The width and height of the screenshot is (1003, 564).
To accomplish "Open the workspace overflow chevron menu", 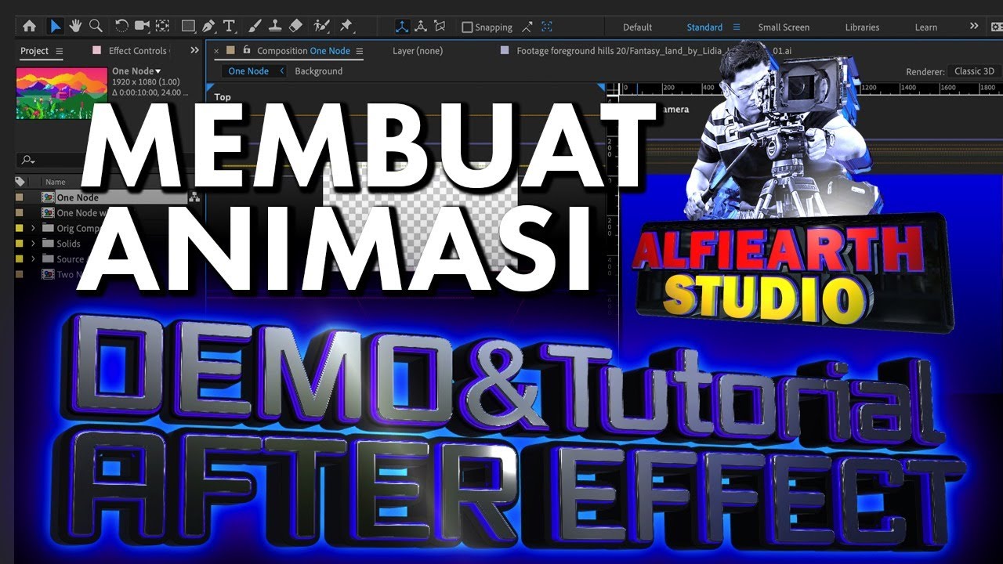I will [974, 27].
